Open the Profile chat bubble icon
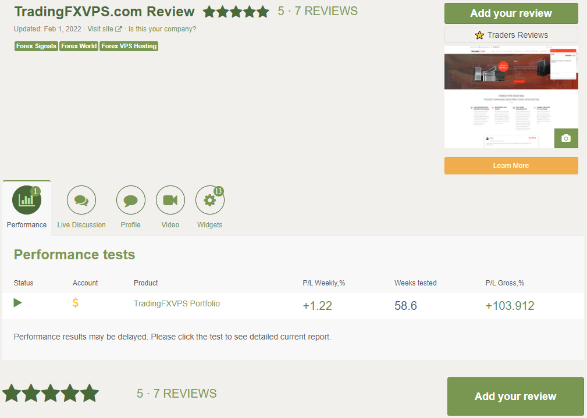 coord(130,199)
